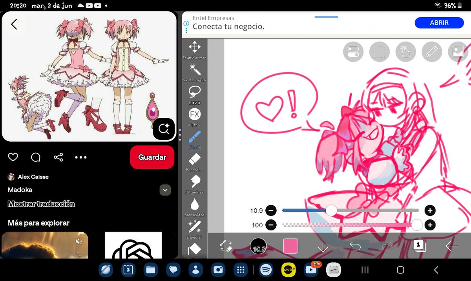Screen dimensions: 471x281
Task: Click ABRIR on the Entel ad
Action: click(439, 23)
